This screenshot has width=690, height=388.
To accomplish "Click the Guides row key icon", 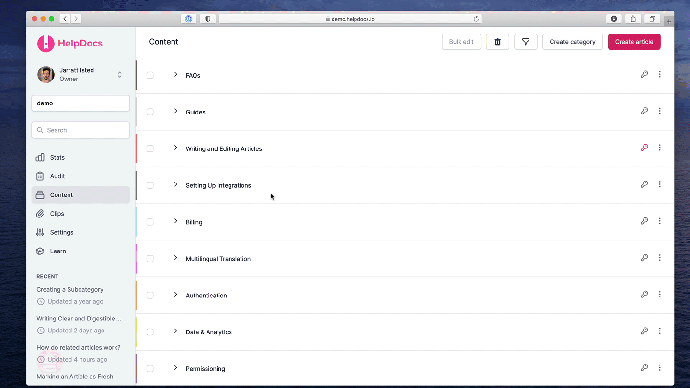I will (644, 111).
